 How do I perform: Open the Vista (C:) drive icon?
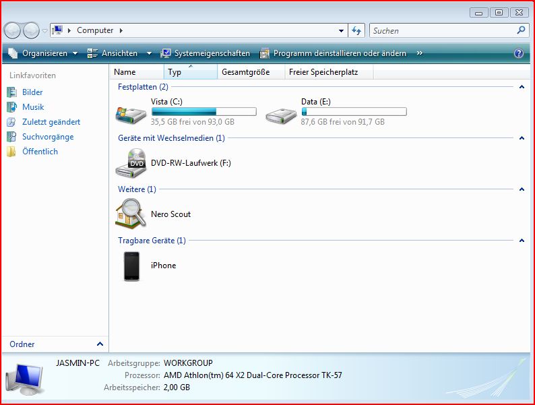point(131,113)
